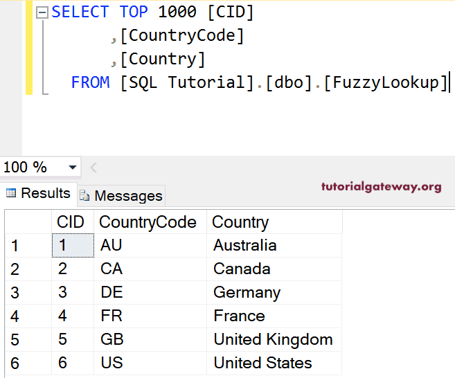Screen dimensions: 455x378
Task: Select the Country column header
Action: click(x=274, y=222)
